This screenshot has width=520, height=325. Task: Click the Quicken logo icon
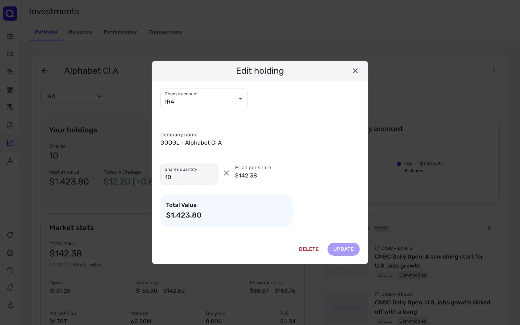pyautogui.click(x=10, y=13)
